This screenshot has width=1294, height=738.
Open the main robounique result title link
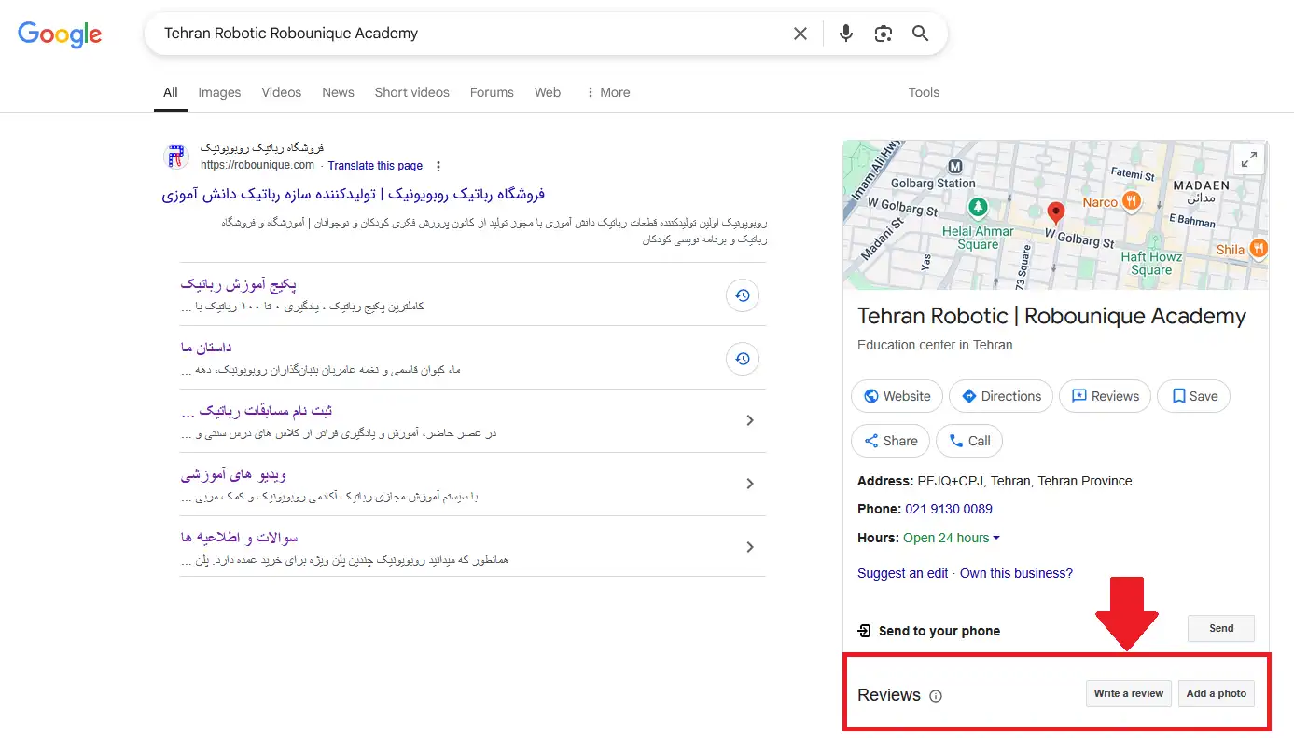pyautogui.click(x=354, y=195)
